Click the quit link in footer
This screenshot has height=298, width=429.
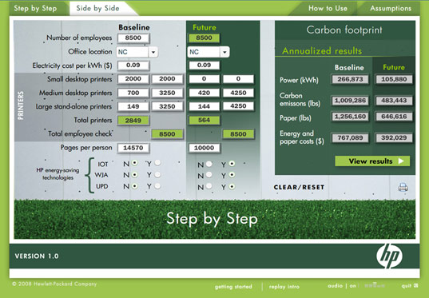click(x=407, y=286)
